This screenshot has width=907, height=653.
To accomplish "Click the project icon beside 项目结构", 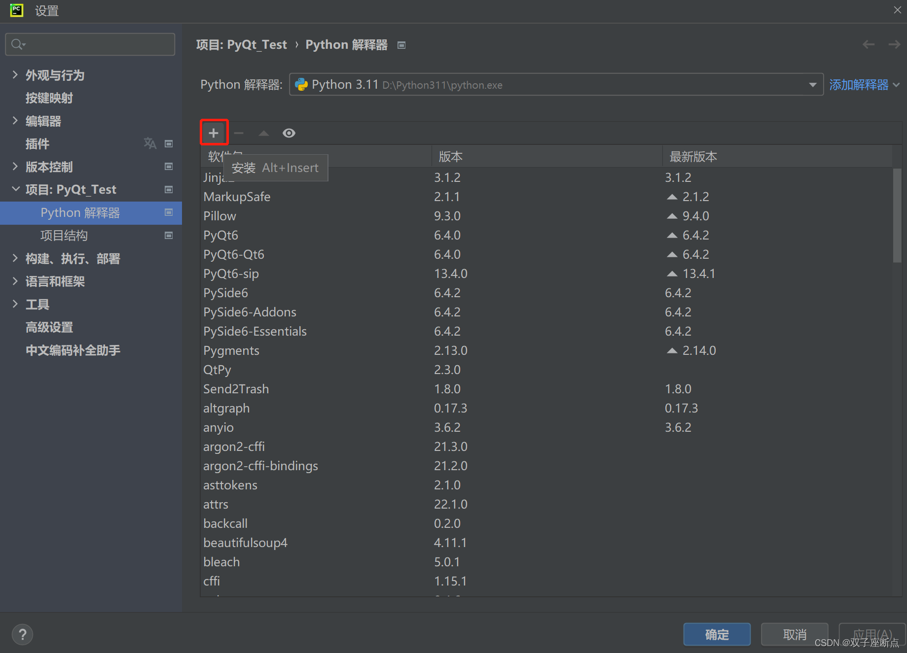I will click(169, 236).
